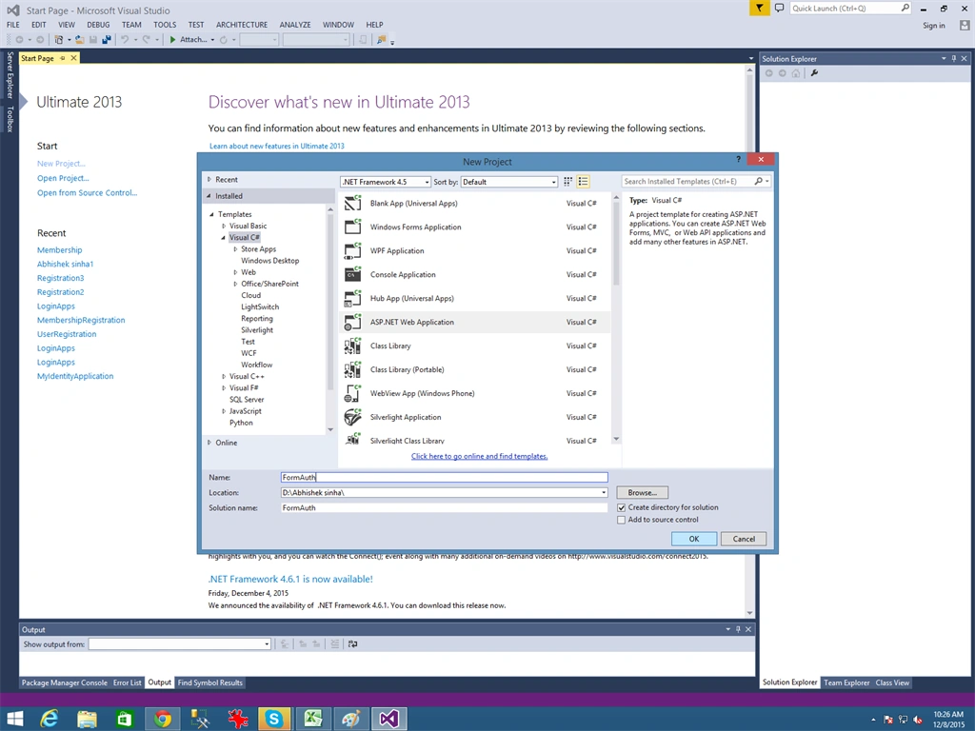The image size is (975, 731).
Task: Enable Add to source control checkbox
Action: [x=621, y=521]
